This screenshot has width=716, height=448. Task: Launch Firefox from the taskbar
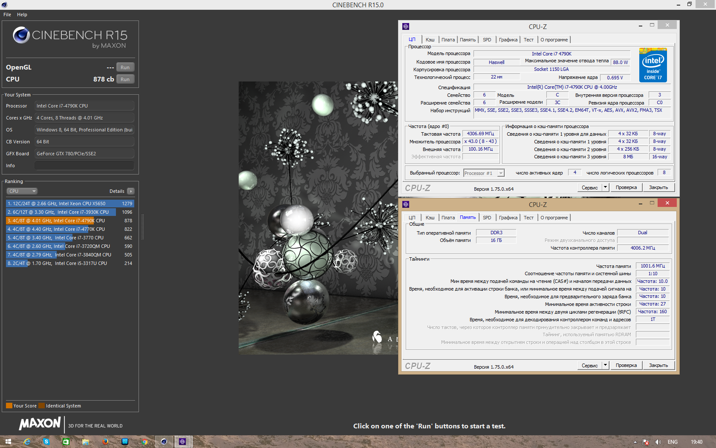tap(105, 442)
